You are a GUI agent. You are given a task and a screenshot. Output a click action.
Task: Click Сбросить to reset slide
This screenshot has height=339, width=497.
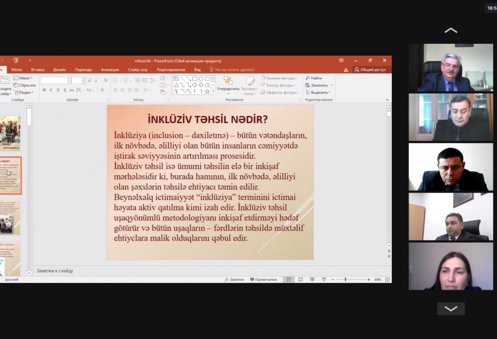point(25,85)
